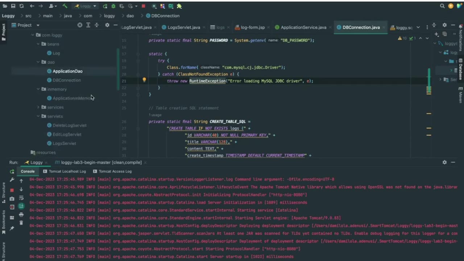Open editor tabs more options menu
The width and height of the screenshot is (464, 261).
pos(427,27)
